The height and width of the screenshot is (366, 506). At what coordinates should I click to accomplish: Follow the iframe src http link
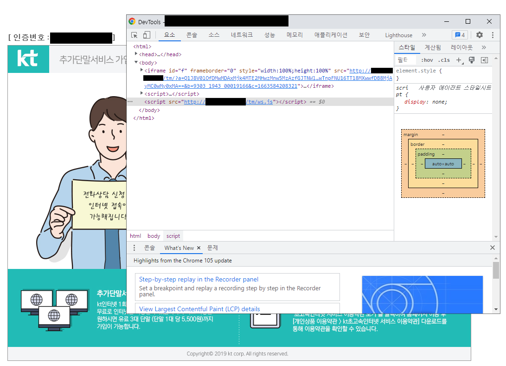[x=360, y=71]
